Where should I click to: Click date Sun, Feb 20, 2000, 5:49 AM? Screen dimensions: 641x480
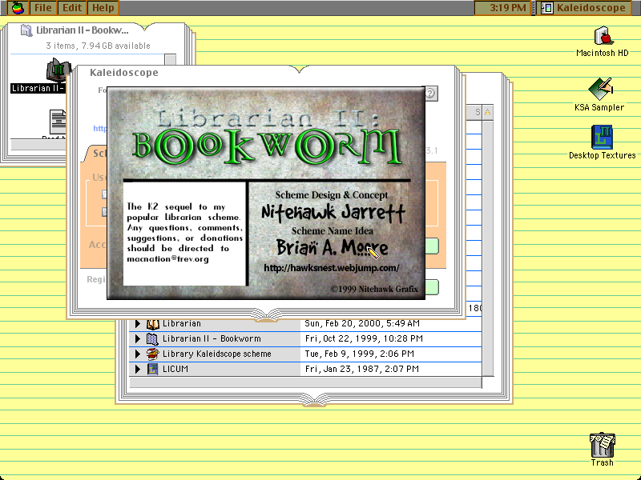362,324
